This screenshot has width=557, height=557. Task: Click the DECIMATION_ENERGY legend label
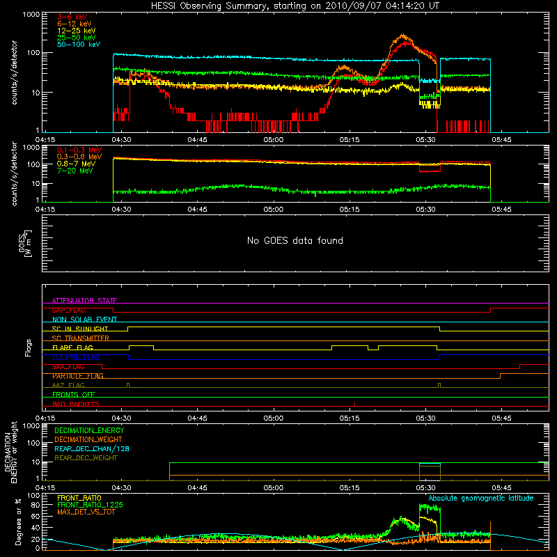point(89,430)
